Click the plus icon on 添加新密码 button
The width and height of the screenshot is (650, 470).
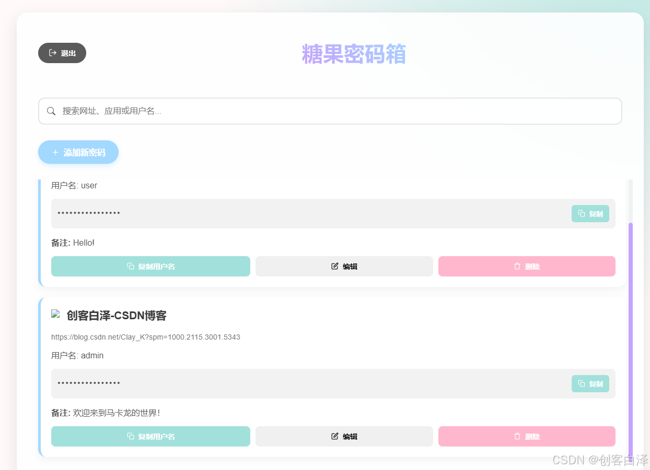point(55,152)
